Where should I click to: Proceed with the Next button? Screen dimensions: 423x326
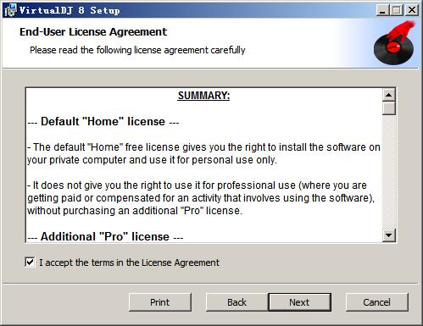tap(299, 302)
